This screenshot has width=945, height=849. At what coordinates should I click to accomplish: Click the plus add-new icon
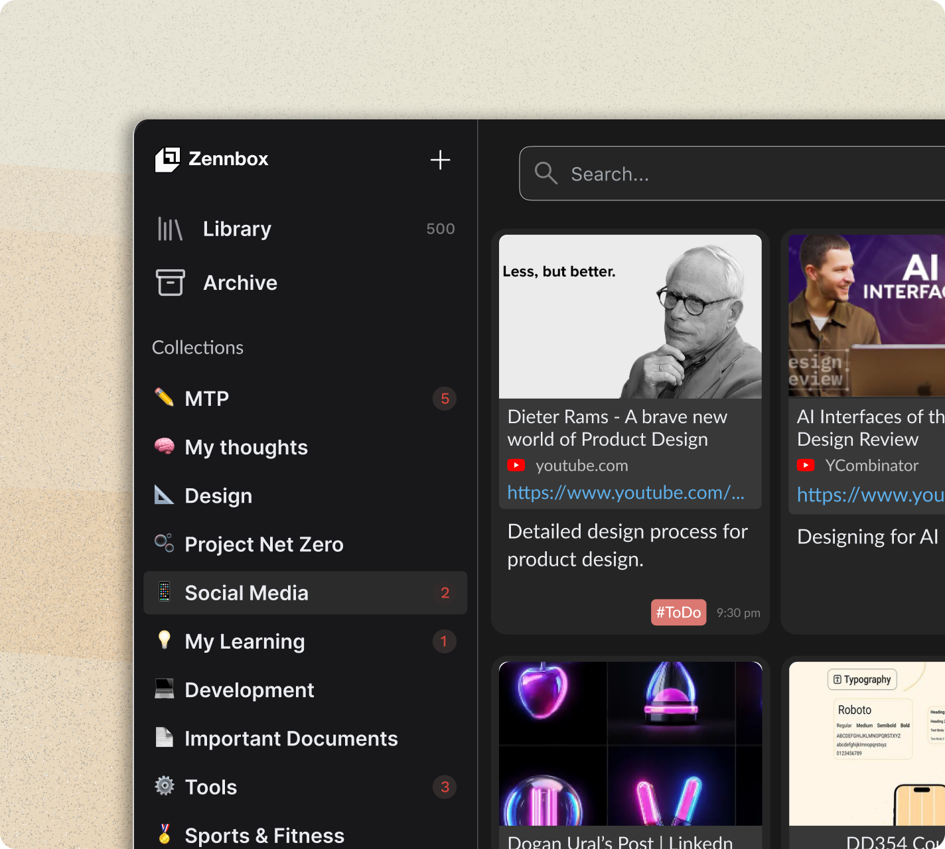pyautogui.click(x=440, y=160)
